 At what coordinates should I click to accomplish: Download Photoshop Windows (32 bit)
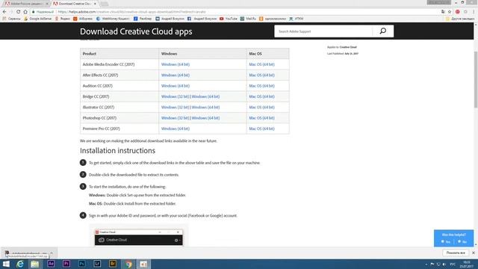pyautogui.click(x=175, y=118)
